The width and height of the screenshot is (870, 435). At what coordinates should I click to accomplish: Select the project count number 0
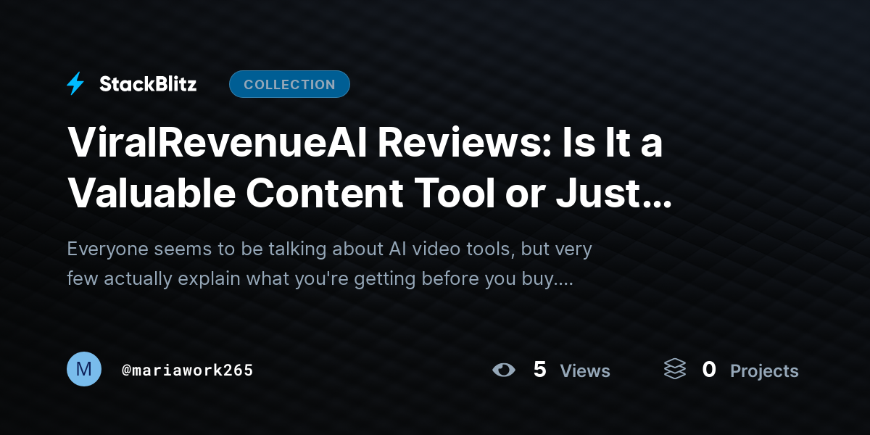pyautogui.click(x=709, y=370)
